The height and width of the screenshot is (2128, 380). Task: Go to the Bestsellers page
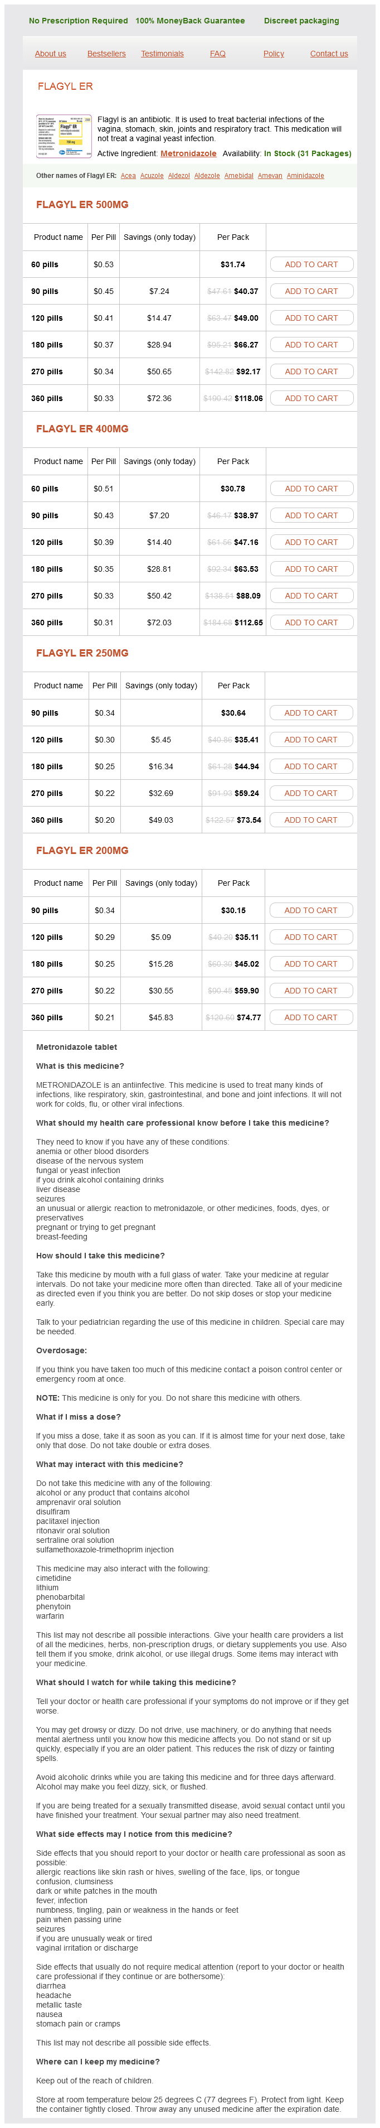click(106, 54)
